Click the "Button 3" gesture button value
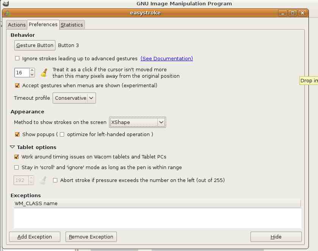Image resolution: width=318 pixels, height=251 pixels. tap(68, 45)
